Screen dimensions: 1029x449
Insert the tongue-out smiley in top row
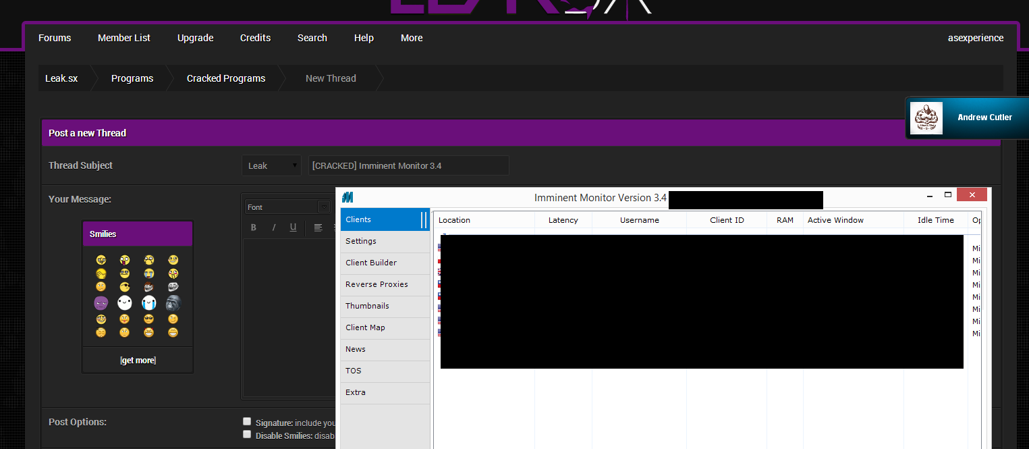[x=125, y=260]
